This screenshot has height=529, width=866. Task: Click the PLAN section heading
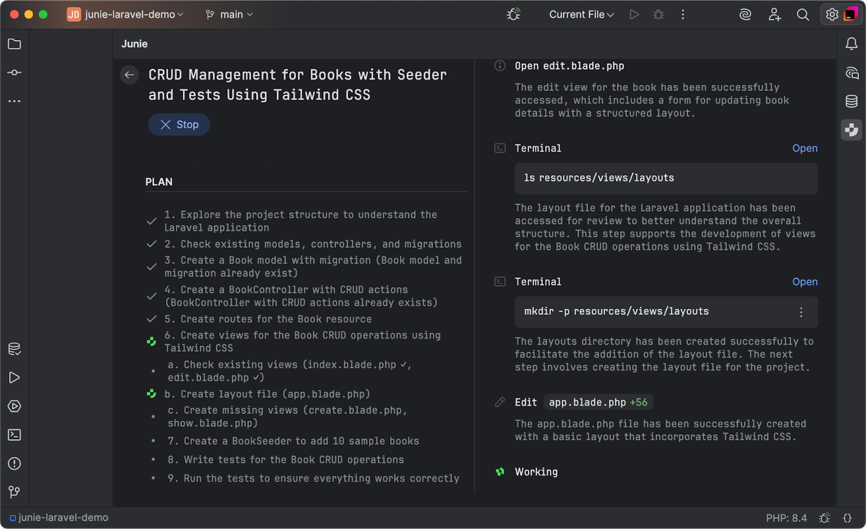(x=159, y=182)
